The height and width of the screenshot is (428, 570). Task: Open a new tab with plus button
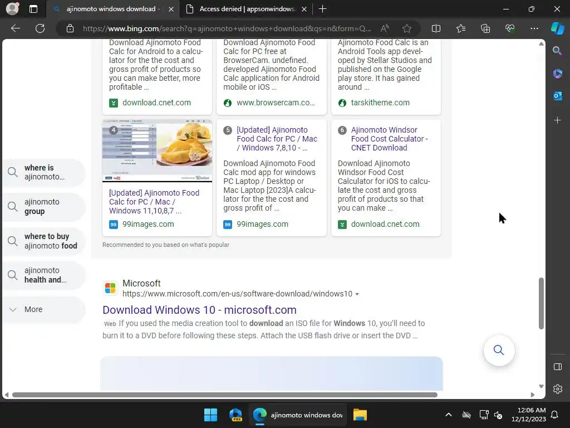coord(322,9)
